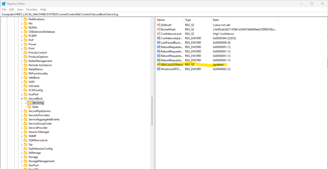Select the ConfidenceLevel value icon
Screen dimensions: 328x170
point(158,34)
